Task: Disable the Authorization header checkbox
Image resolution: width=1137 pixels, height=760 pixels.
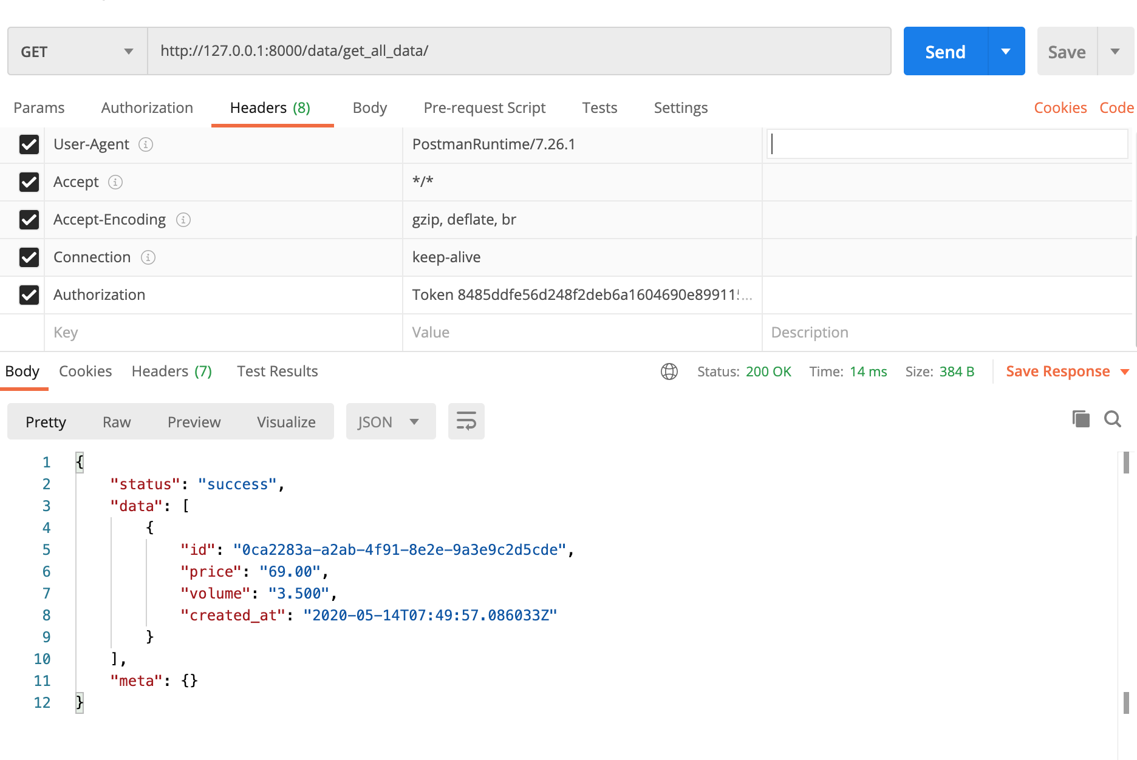Action: pos(29,295)
